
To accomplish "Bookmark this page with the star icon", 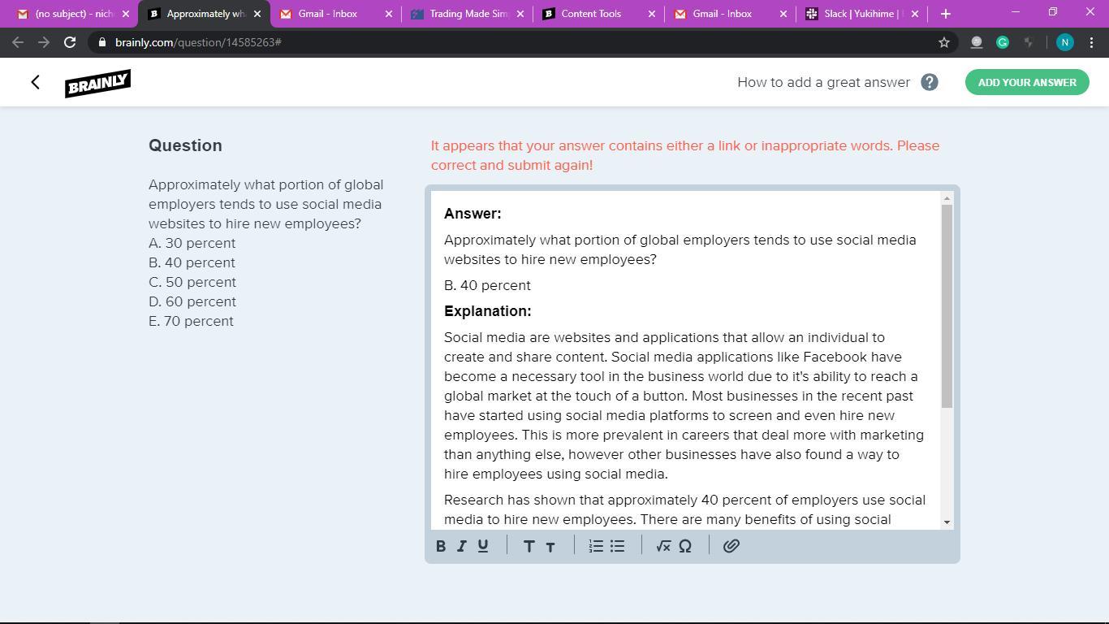I will pos(943,42).
